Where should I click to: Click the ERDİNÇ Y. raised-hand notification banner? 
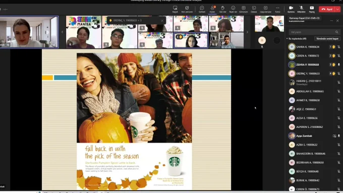pyautogui.click(x=136, y=21)
